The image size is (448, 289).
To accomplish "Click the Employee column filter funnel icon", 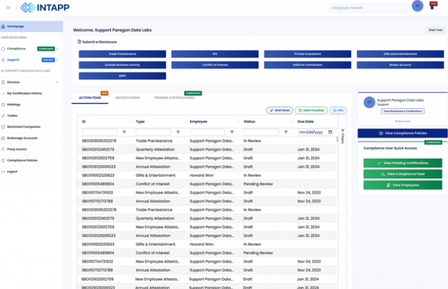I will pos(232,132).
